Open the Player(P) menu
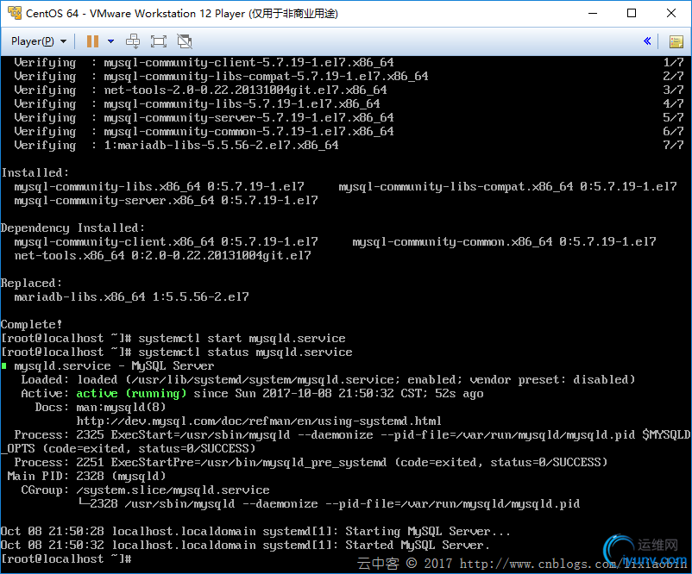Viewport: 692px width, 574px height. [x=38, y=41]
